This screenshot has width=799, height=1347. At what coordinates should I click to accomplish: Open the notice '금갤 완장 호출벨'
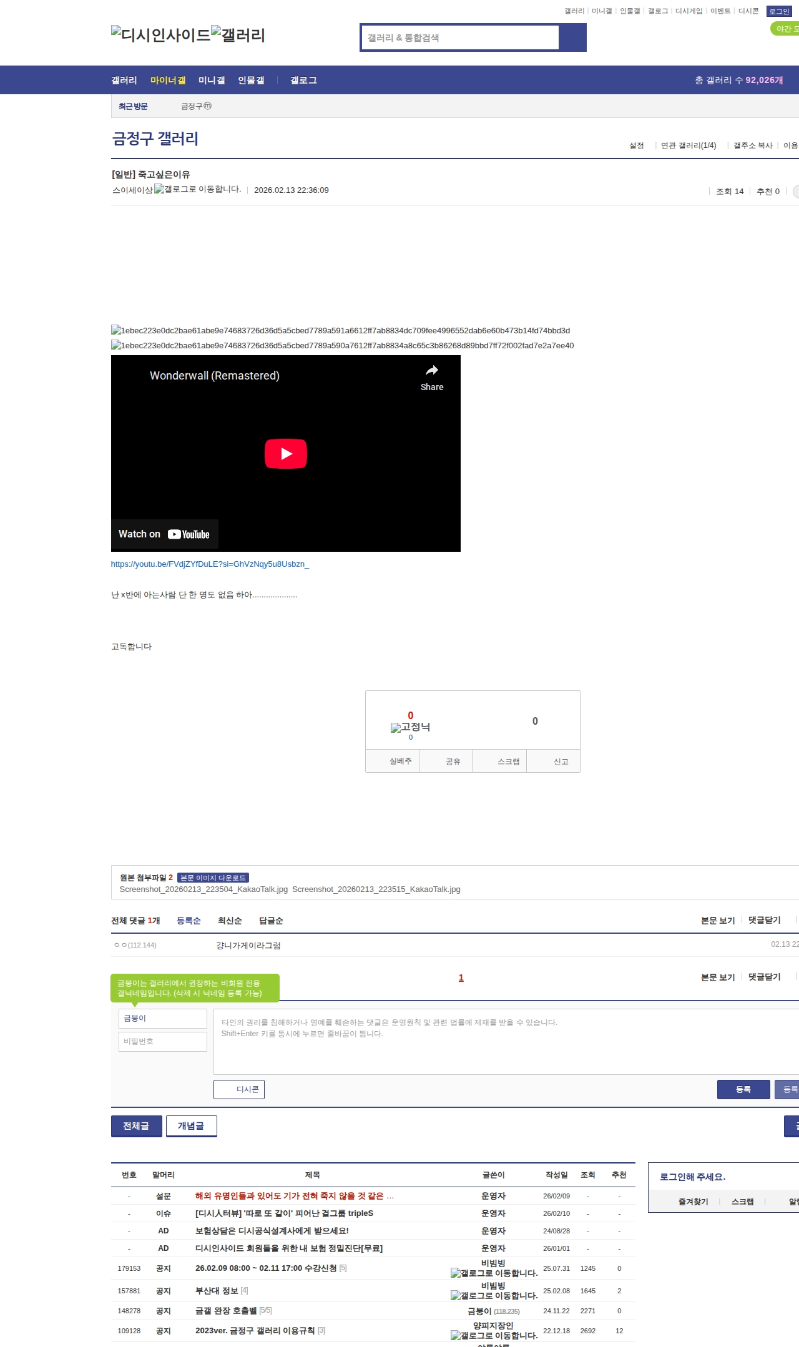pyautogui.click(x=226, y=1311)
